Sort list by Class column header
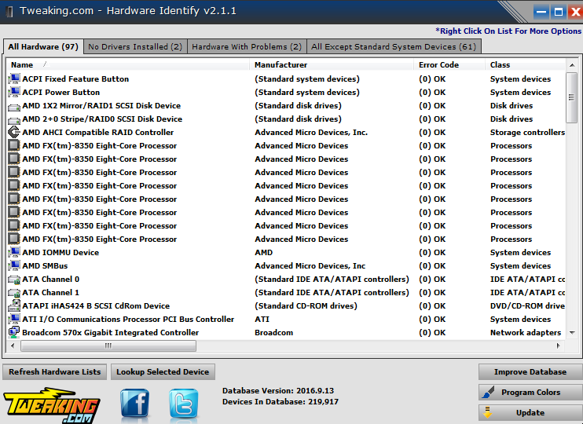This screenshot has height=424, width=583. (x=525, y=64)
